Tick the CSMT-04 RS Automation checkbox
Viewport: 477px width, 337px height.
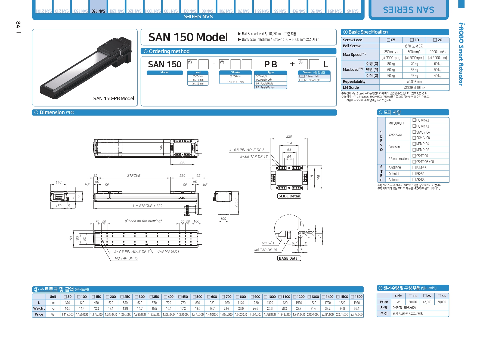(x=414, y=156)
